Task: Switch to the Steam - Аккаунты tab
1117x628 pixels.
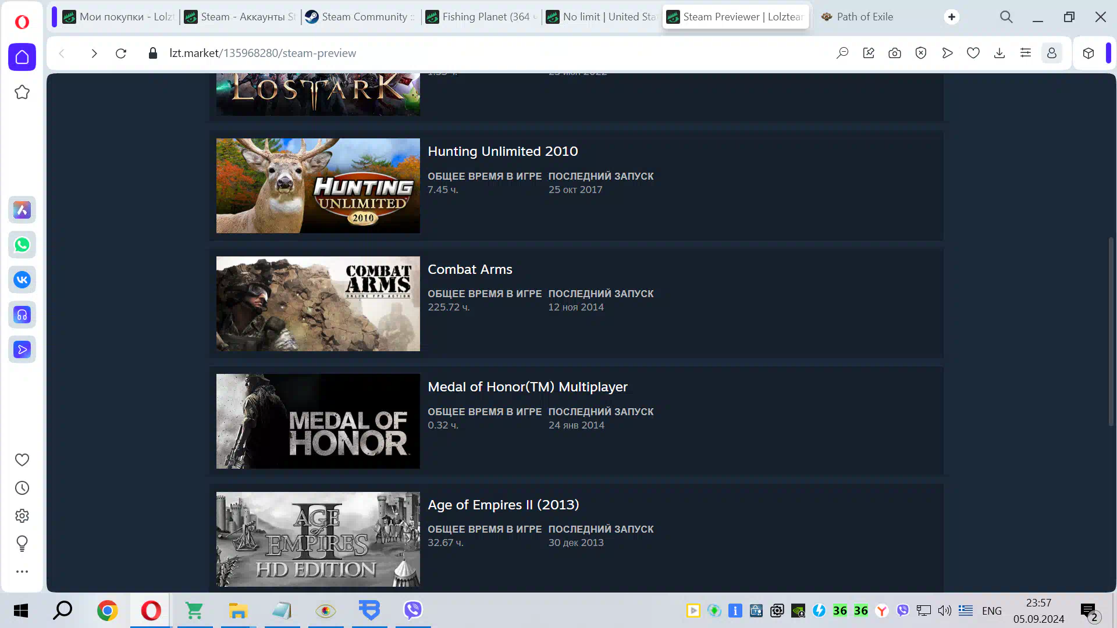Action: [240, 17]
